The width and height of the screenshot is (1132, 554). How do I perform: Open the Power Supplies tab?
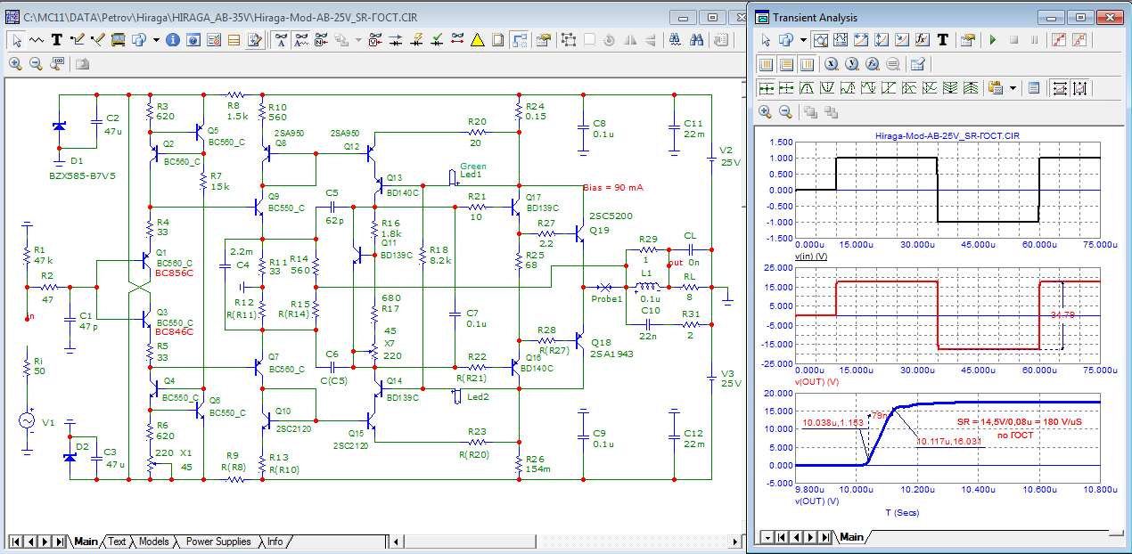pyautogui.click(x=218, y=542)
